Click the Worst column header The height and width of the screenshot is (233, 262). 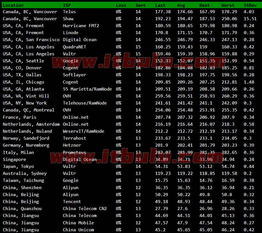click(228, 5)
